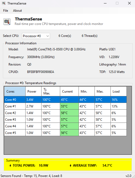Click the Power column header
Image resolution: width=135 pixels, height=178 pixels.
[33, 91]
